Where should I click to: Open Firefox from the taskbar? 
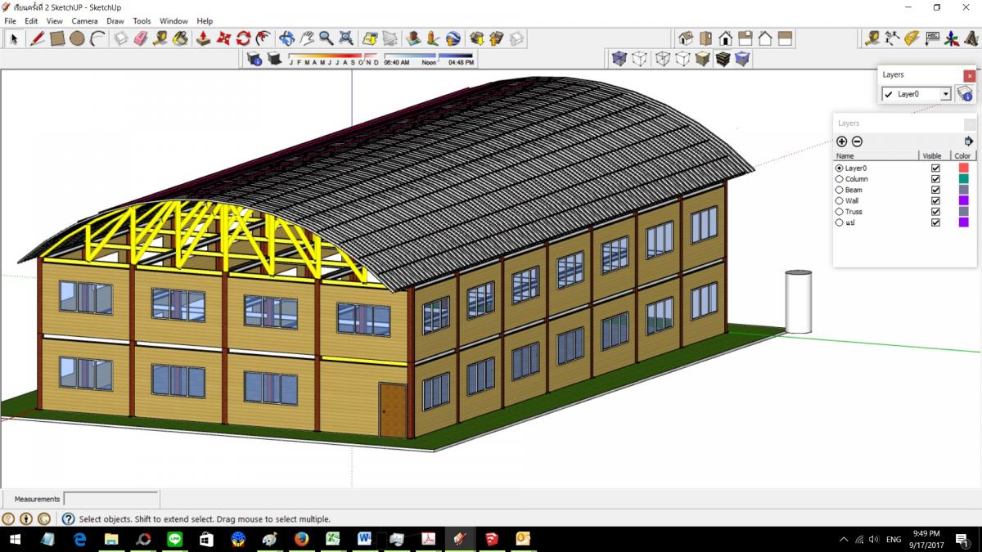[x=301, y=540]
